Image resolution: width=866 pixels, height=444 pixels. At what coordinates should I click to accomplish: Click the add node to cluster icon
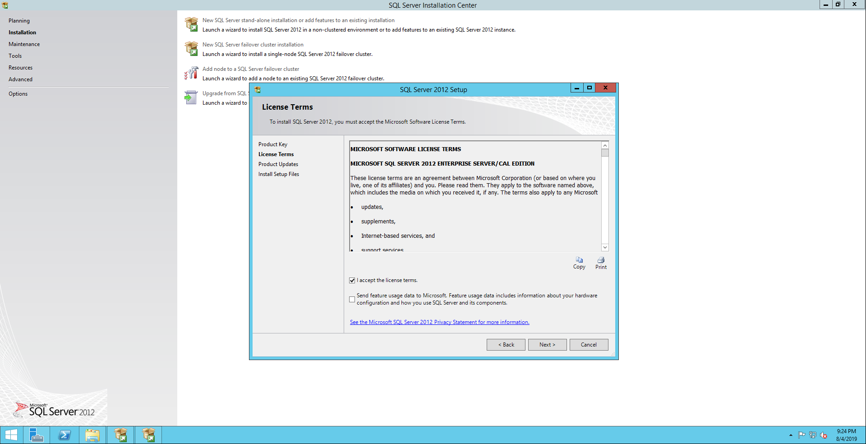(x=191, y=73)
